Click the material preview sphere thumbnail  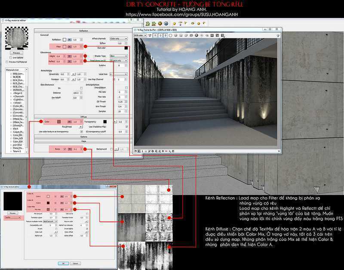point(16,38)
